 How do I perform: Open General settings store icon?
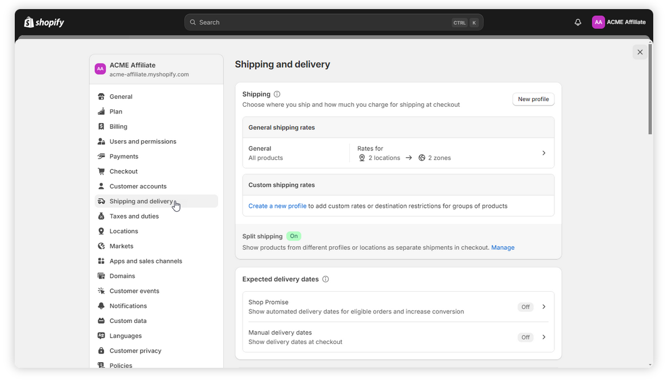click(101, 96)
